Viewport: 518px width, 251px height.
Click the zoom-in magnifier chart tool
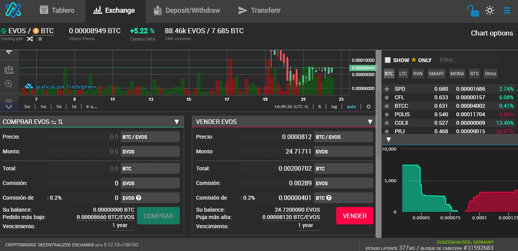coord(9,84)
